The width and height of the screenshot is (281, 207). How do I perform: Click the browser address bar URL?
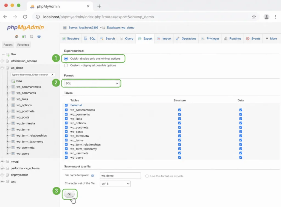[99, 17]
